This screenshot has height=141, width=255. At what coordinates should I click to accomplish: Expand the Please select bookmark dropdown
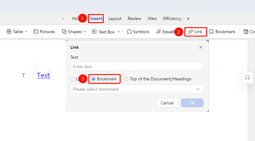tap(137, 89)
